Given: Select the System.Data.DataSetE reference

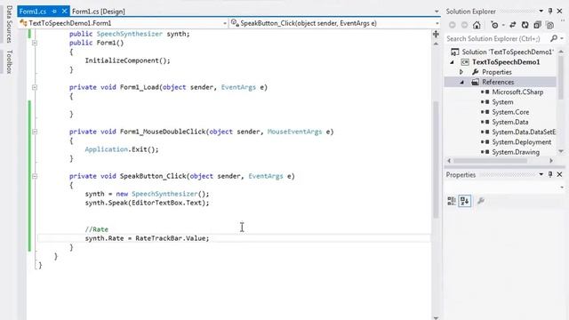Looking at the screenshot, I should pos(524,132).
